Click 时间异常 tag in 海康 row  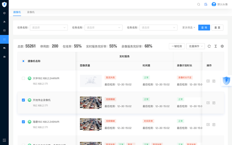pos(149,121)
